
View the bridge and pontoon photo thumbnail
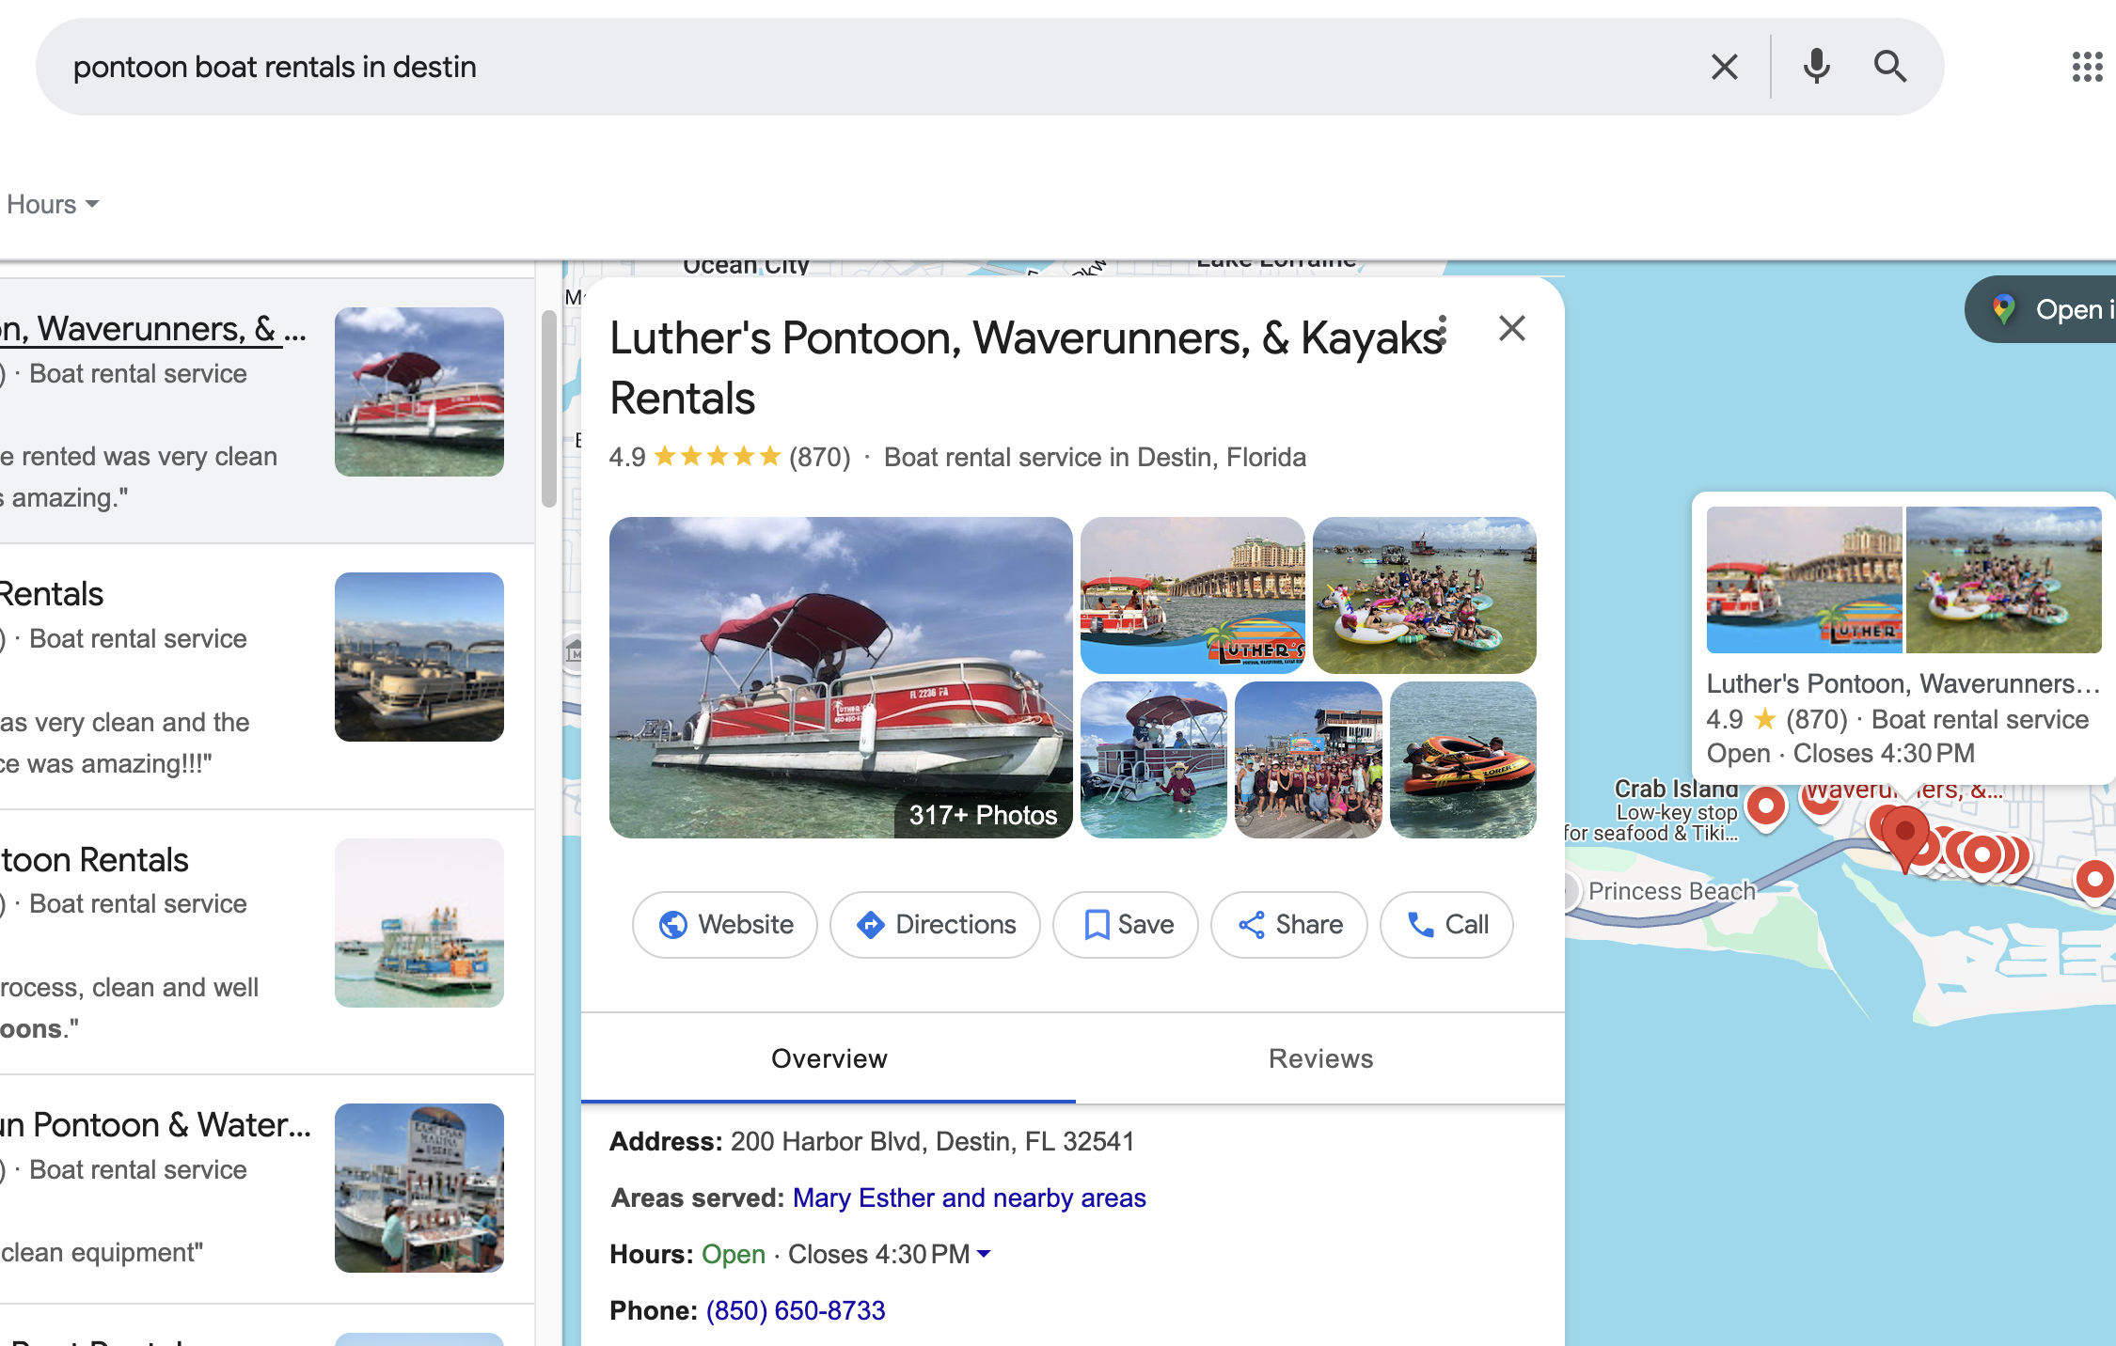point(1192,595)
